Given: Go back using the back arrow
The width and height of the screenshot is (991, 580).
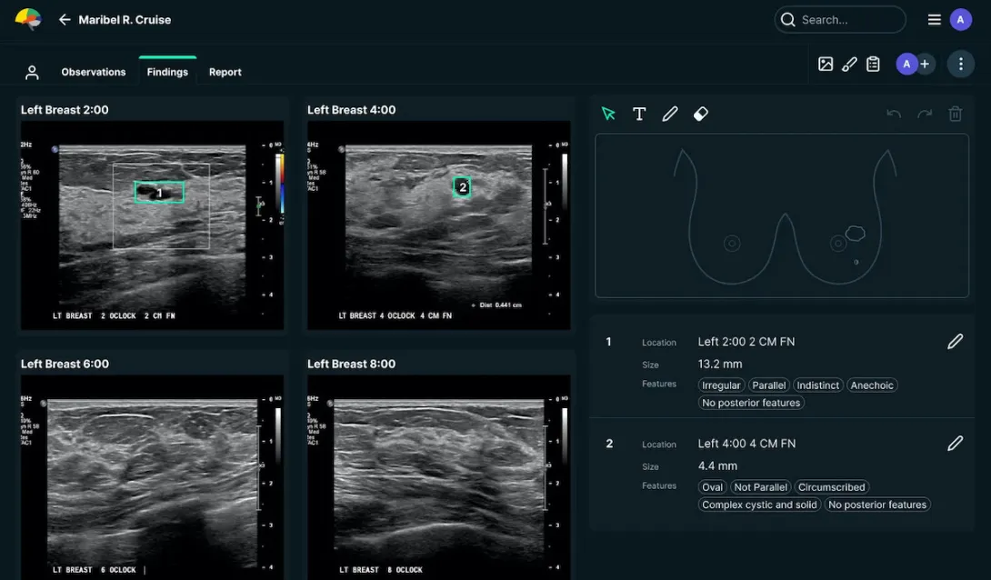Looking at the screenshot, I should (x=60, y=19).
